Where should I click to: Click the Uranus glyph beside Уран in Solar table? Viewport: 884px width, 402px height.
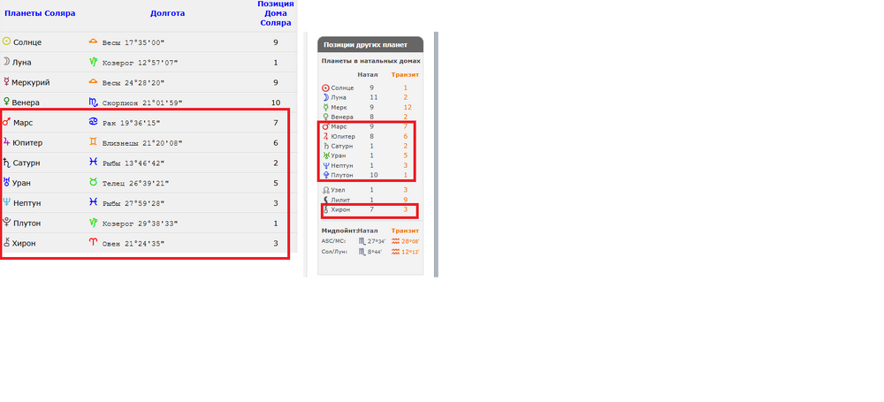tap(6, 182)
